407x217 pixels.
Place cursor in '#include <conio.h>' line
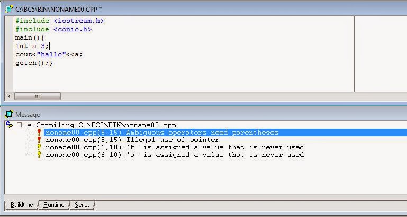click(x=53, y=29)
